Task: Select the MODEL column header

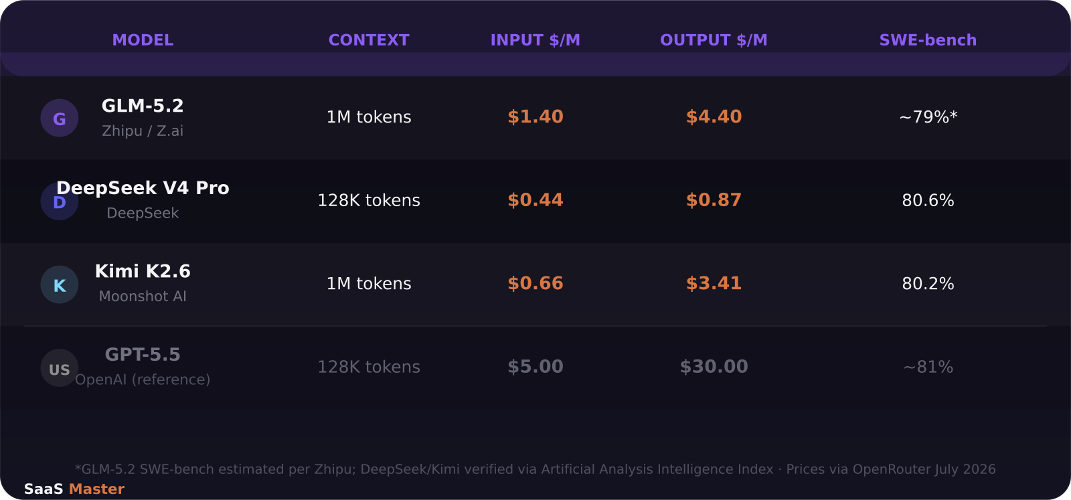Action: point(143,40)
